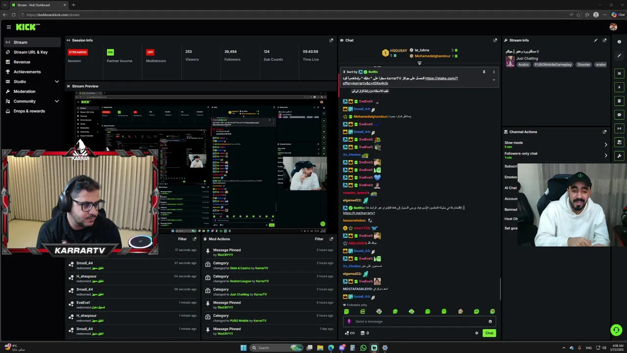The image size is (627, 353).
Task: Open Filter in the activity feed panel
Action: click(182, 239)
